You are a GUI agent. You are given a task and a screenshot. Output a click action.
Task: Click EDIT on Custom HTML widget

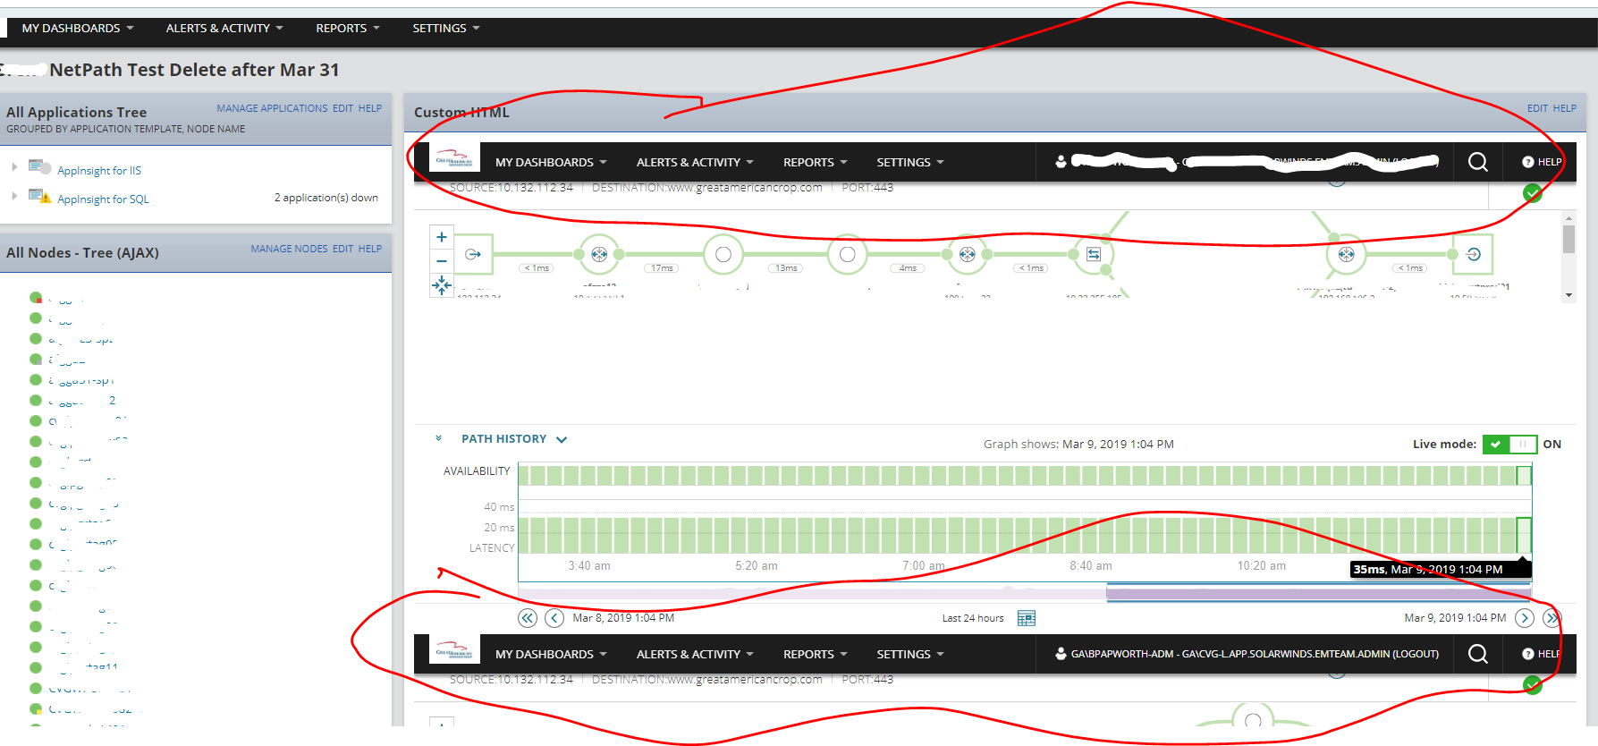[x=1537, y=108]
